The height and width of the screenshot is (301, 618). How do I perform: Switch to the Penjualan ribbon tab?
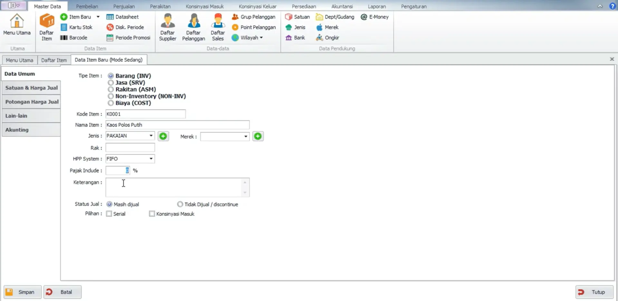click(124, 6)
